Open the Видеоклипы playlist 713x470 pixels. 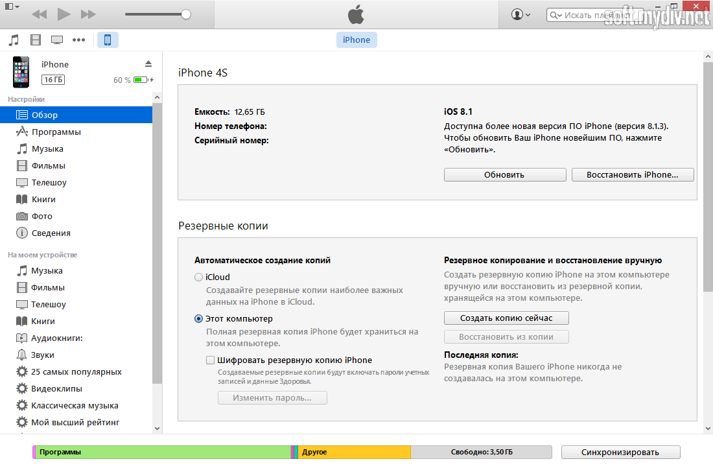(x=76, y=388)
